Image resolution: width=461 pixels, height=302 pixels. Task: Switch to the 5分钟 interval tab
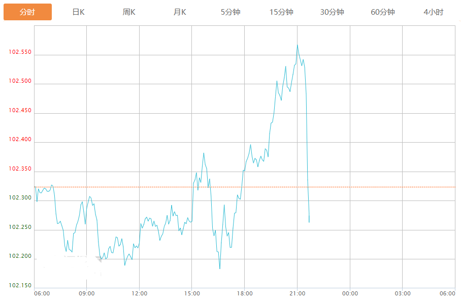coord(230,12)
